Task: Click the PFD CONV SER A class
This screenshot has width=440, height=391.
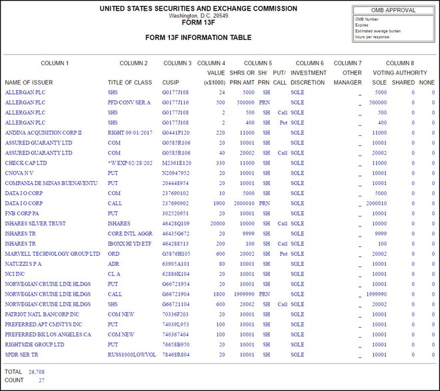Action: [x=129, y=103]
